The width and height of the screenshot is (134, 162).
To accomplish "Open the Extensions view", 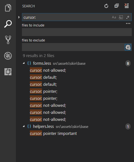I will click(x=8, y=72).
